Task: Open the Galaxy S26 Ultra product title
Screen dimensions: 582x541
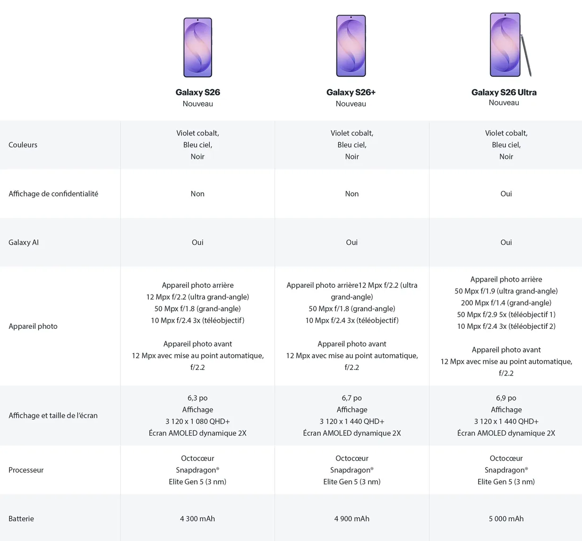Action: [504, 92]
